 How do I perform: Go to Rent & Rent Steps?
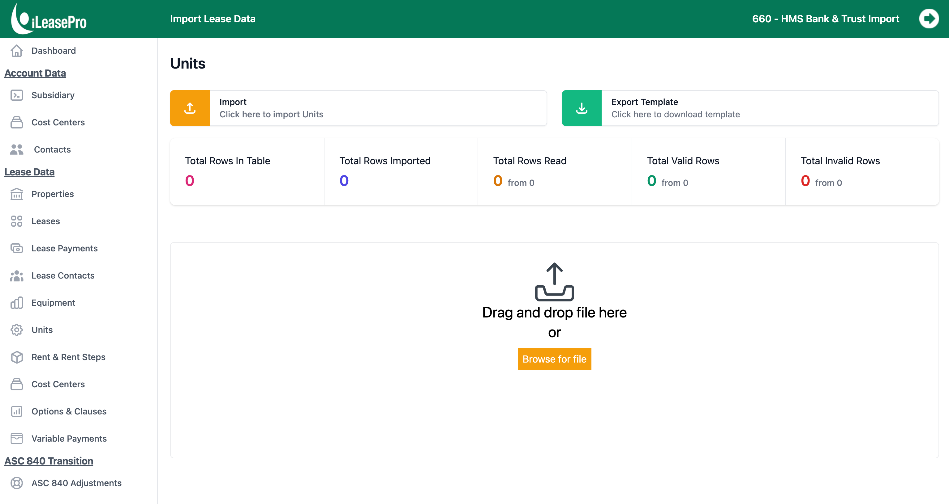[x=69, y=358]
